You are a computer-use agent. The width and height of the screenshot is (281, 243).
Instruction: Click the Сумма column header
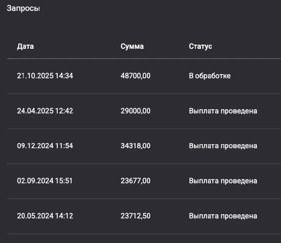coord(132,46)
